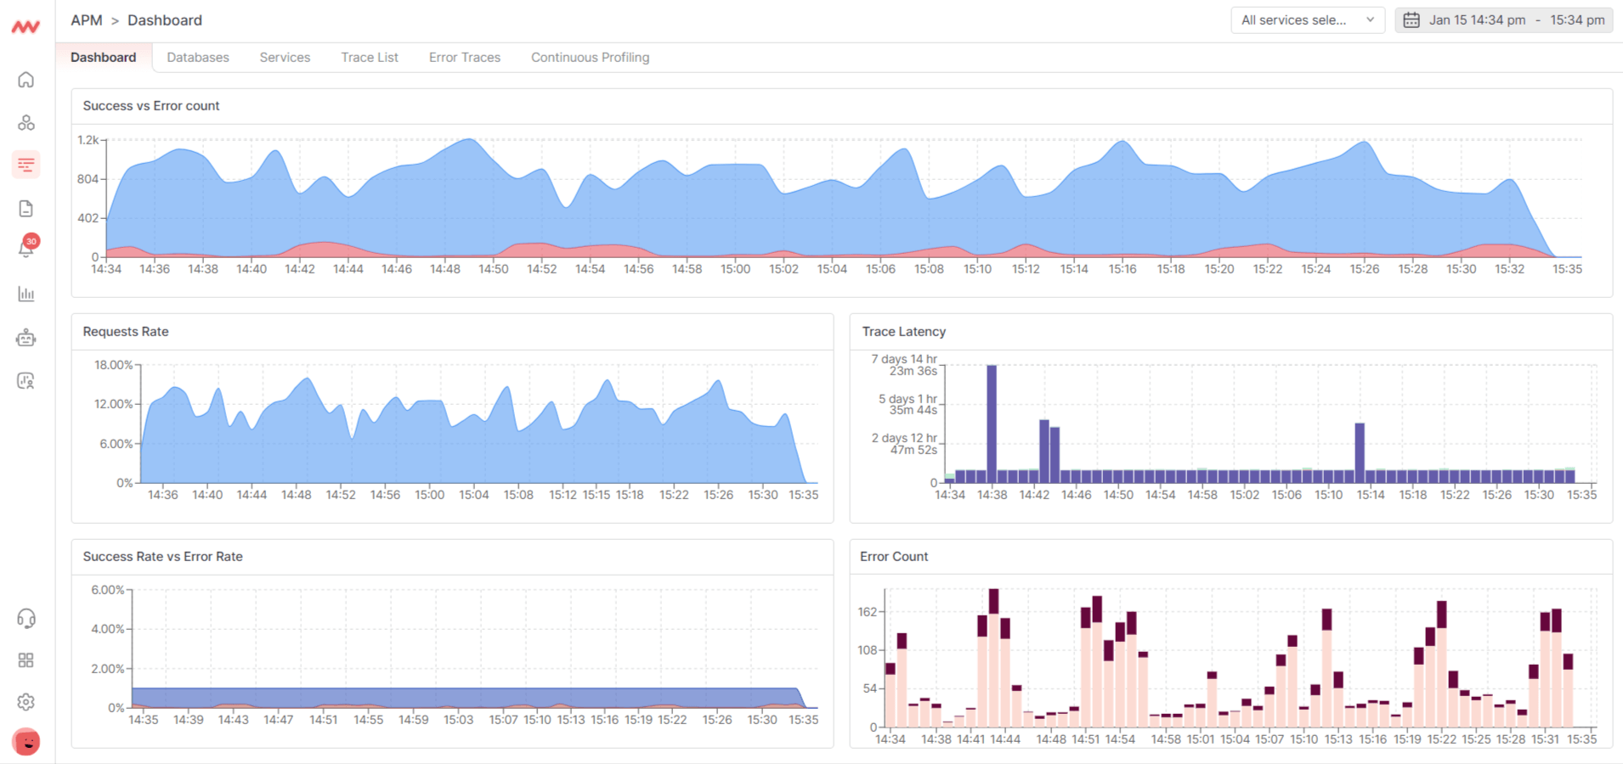Click the calendar icon in the time picker
The height and width of the screenshot is (764, 1623).
[1412, 20]
